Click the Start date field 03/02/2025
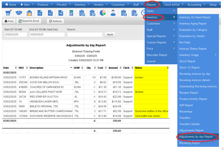Viewport: 224px width, 150px height. [16, 35]
